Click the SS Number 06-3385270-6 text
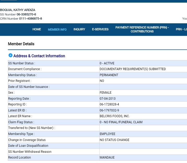 pos(26,14)
